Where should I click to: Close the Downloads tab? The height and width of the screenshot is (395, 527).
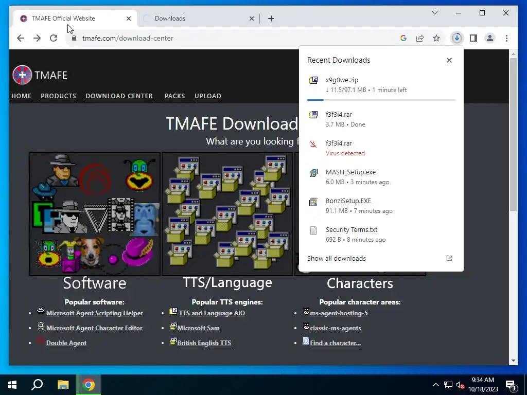251,19
